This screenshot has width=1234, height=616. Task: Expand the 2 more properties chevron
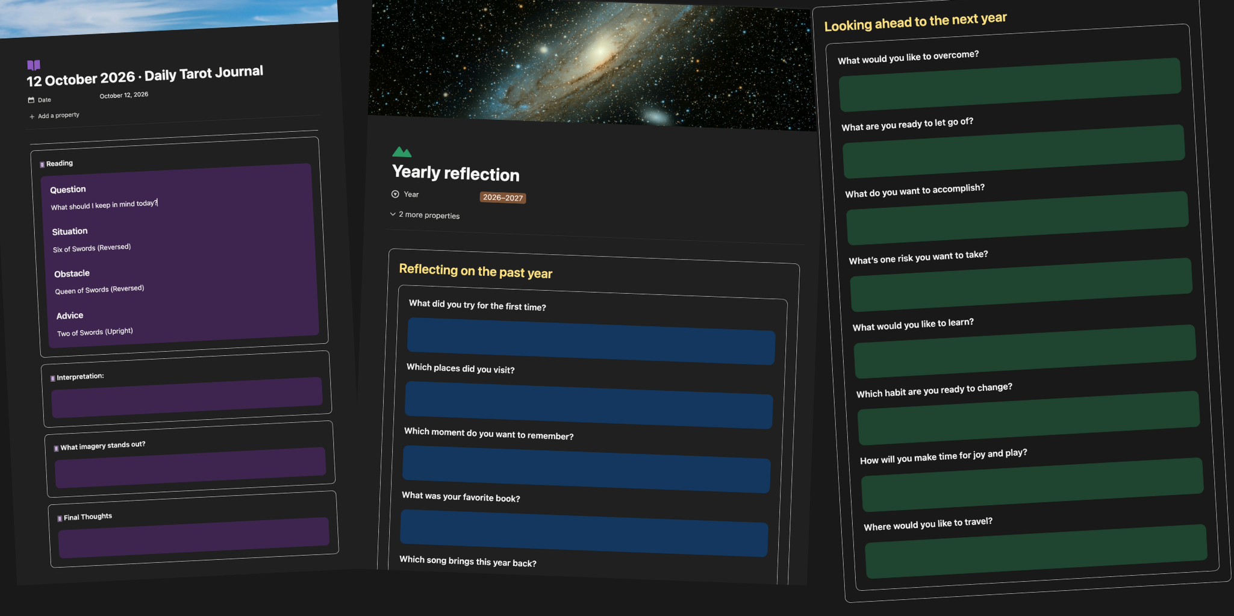(x=393, y=214)
